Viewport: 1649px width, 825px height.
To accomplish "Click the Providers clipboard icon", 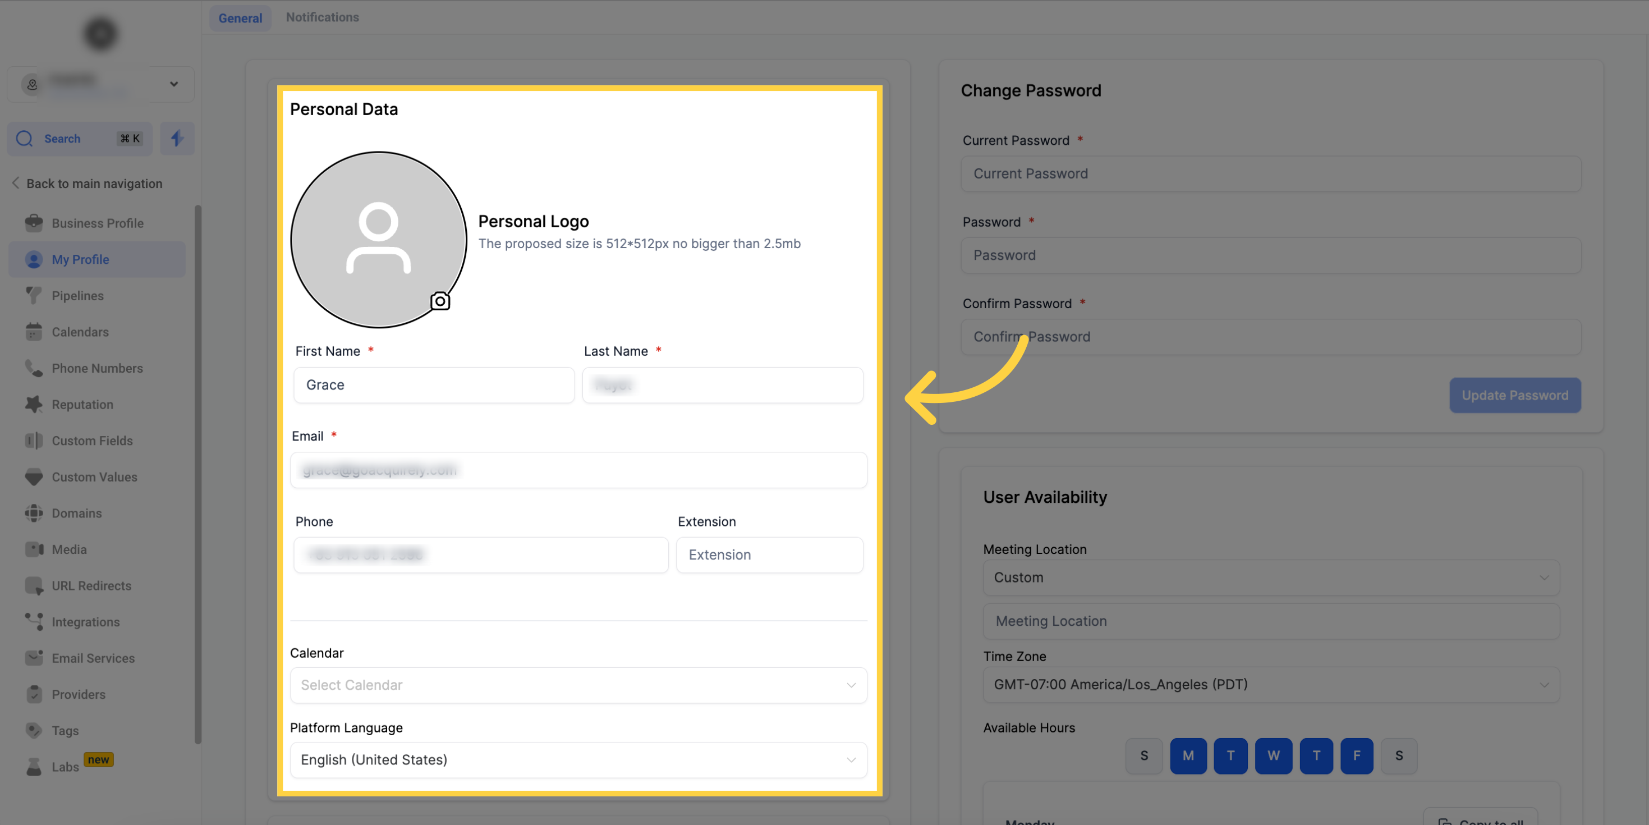I will [34, 694].
